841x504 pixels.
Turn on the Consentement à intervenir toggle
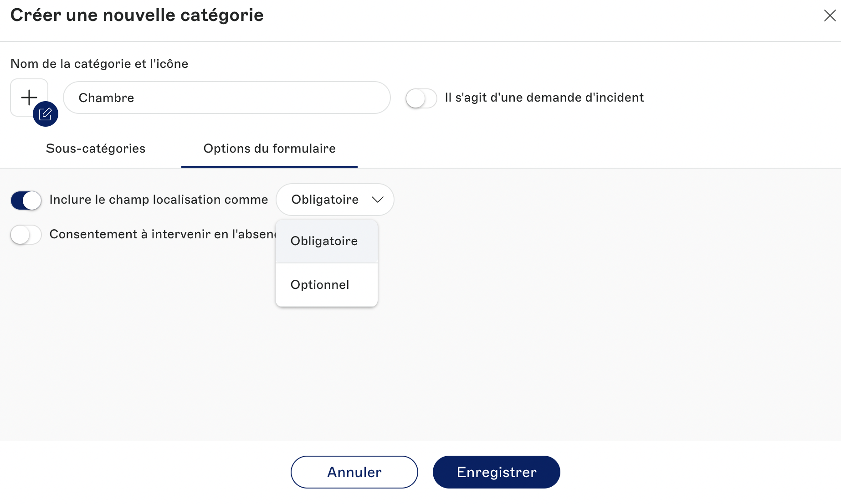[x=26, y=235]
